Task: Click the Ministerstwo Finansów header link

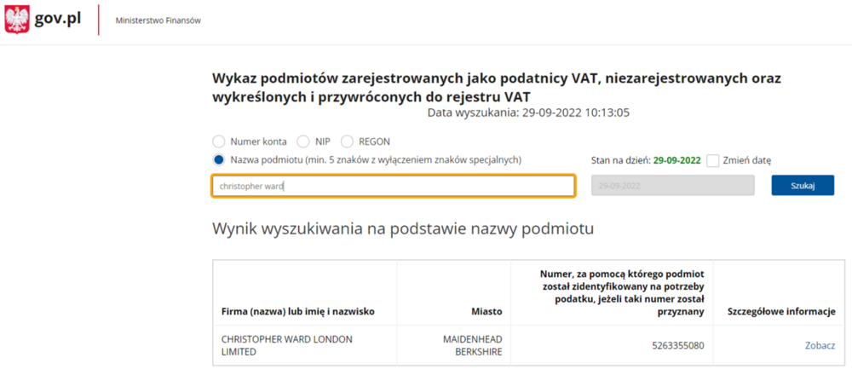Action: [x=158, y=20]
